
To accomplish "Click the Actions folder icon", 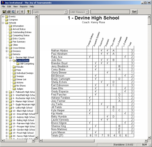I will [x=14, y=82].
